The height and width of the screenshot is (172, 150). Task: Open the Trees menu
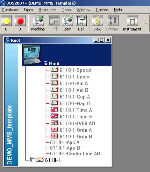pyautogui.click(x=28, y=10)
